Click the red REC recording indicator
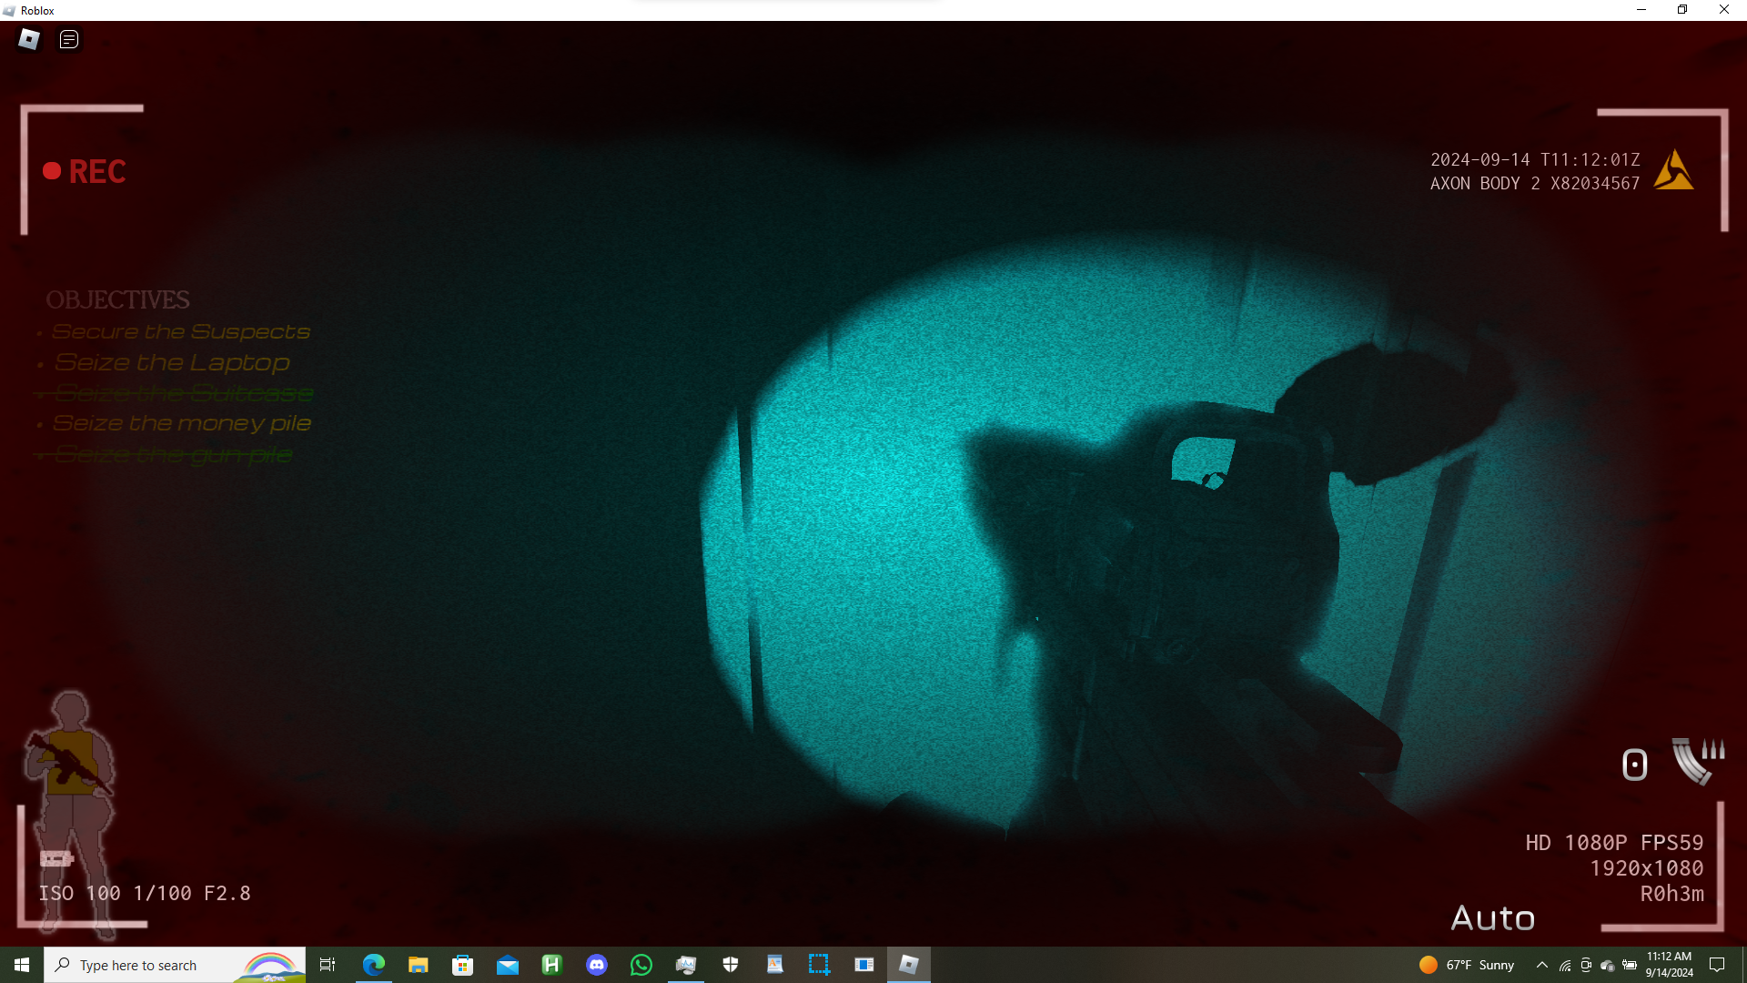Screen dimensions: 1747x983 tap(85, 171)
